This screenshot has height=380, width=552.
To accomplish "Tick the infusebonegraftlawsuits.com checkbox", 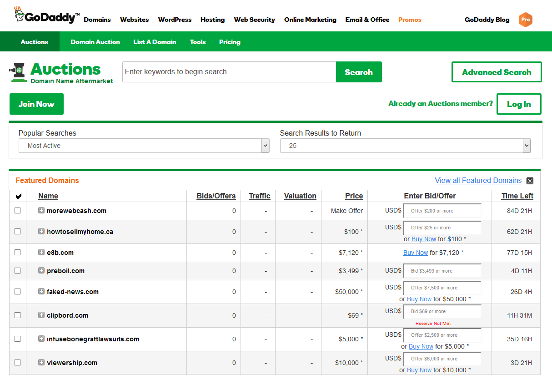I will coord(18,339).
